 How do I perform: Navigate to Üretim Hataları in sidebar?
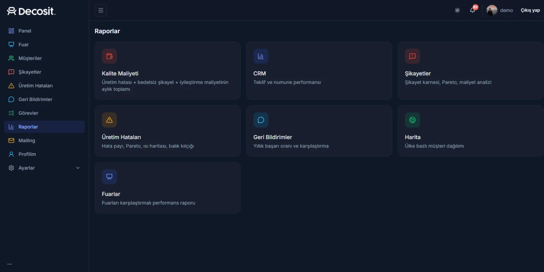click(44, 86)
